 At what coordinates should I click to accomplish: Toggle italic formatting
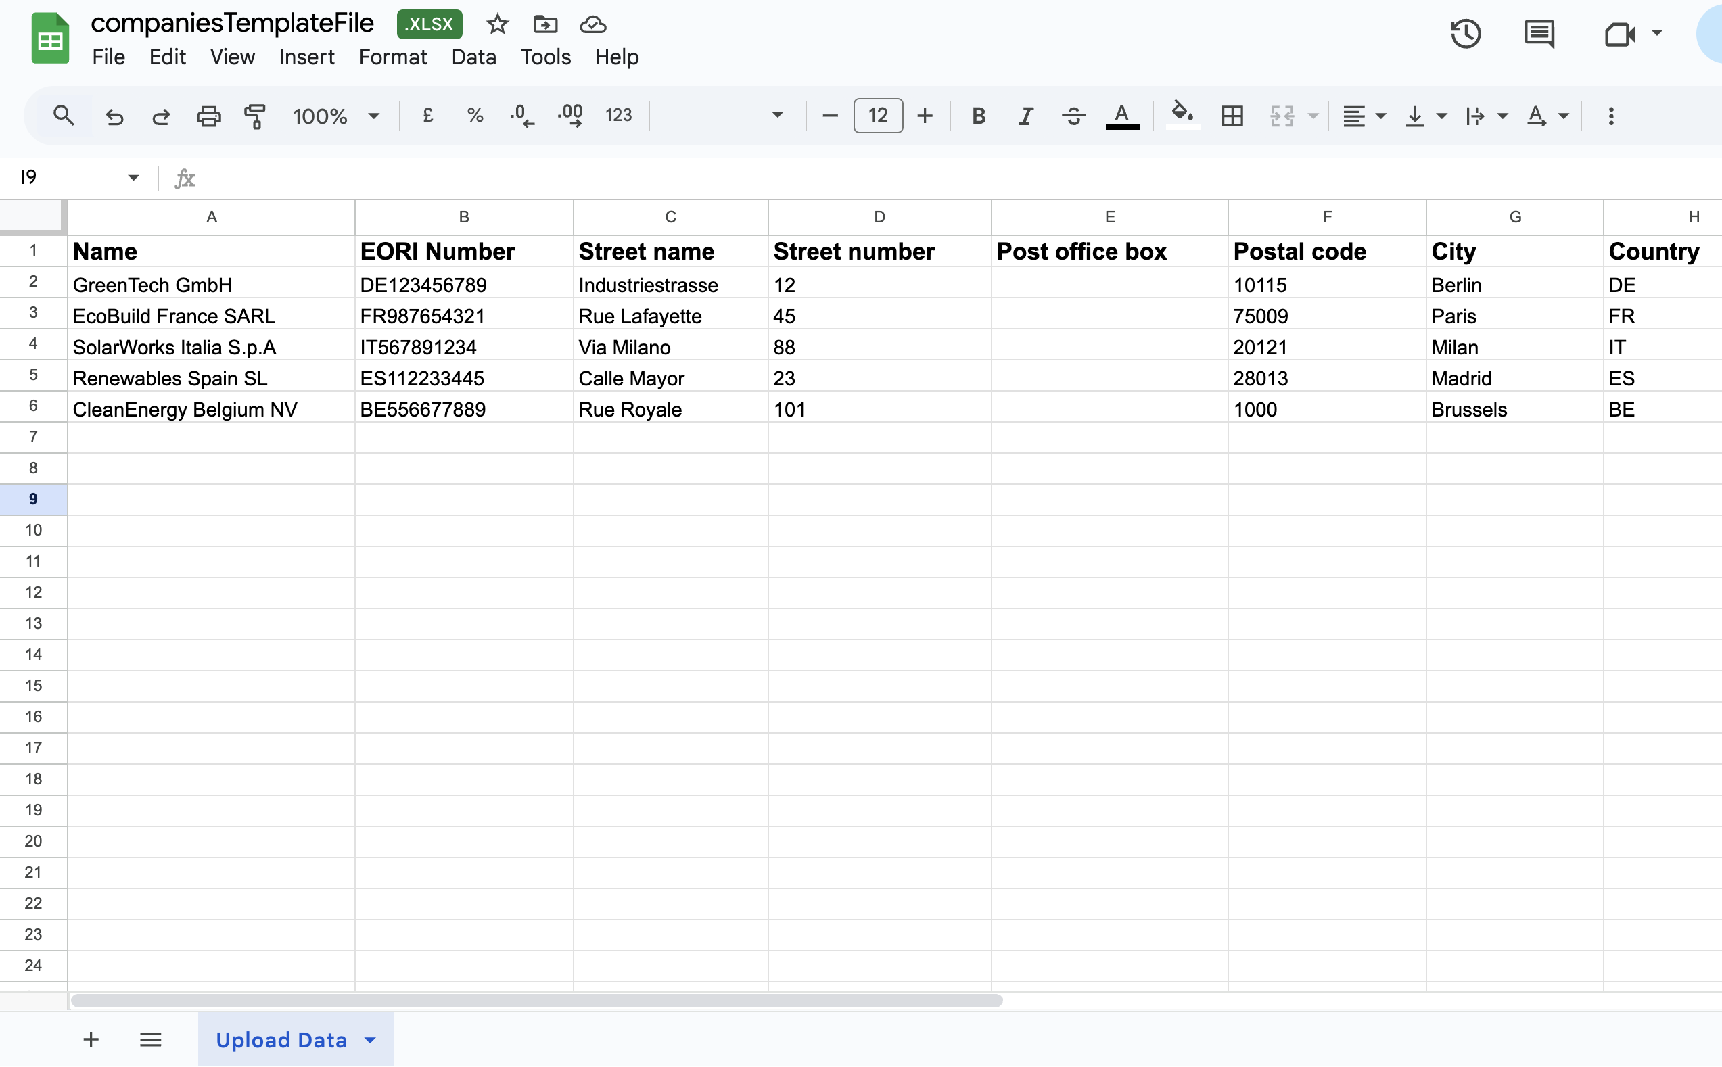click(1025, 116)
